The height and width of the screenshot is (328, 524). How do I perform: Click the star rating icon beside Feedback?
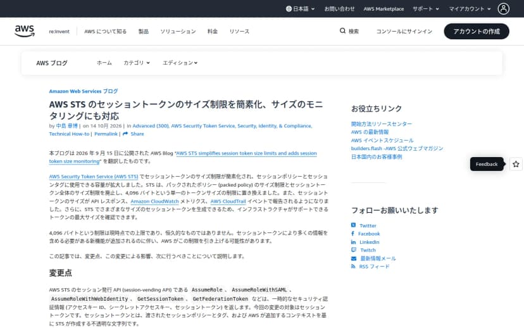click(x=516, y=164)
